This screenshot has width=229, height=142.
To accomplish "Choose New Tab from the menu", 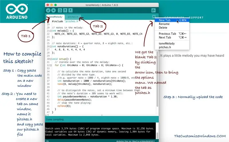I will coord(172,20).
